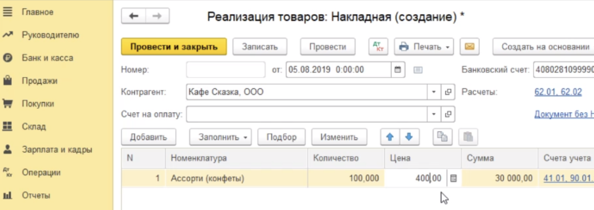The width and height of the screenshot is (594, 210).
Task: Click the forward navigation arrow
Action: (157, 16)
